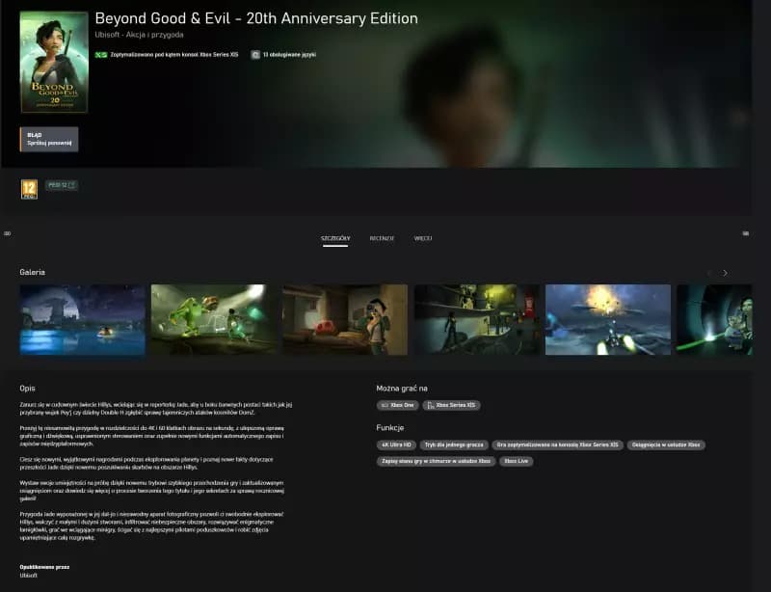Image resolution: width=771 pixels, height=592 pixels.
Task: Switch to the WIĘCEJ tab
Action: [423, 238]
